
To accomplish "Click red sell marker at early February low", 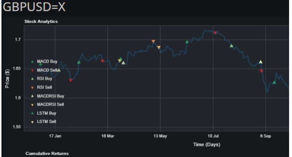I will point(71,81).
